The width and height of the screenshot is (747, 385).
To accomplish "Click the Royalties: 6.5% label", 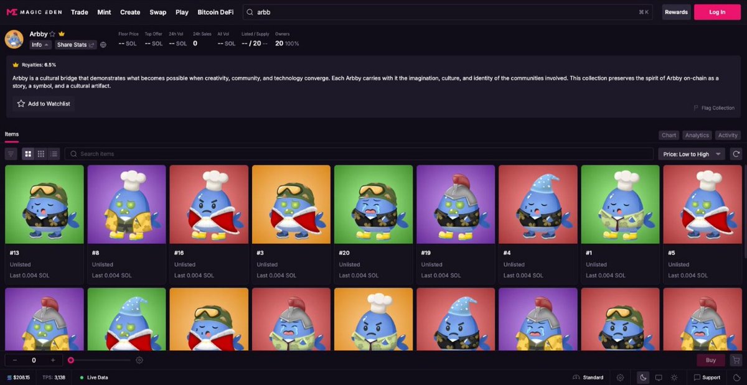I will pyautogui.click(x=39, y=65).
